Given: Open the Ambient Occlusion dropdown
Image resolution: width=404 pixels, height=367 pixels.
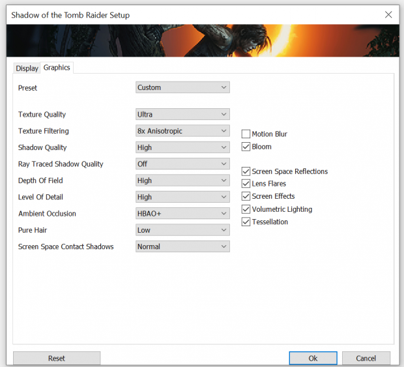Looking at the screenshot, I should pyautogui.click(x=182, y=214).
